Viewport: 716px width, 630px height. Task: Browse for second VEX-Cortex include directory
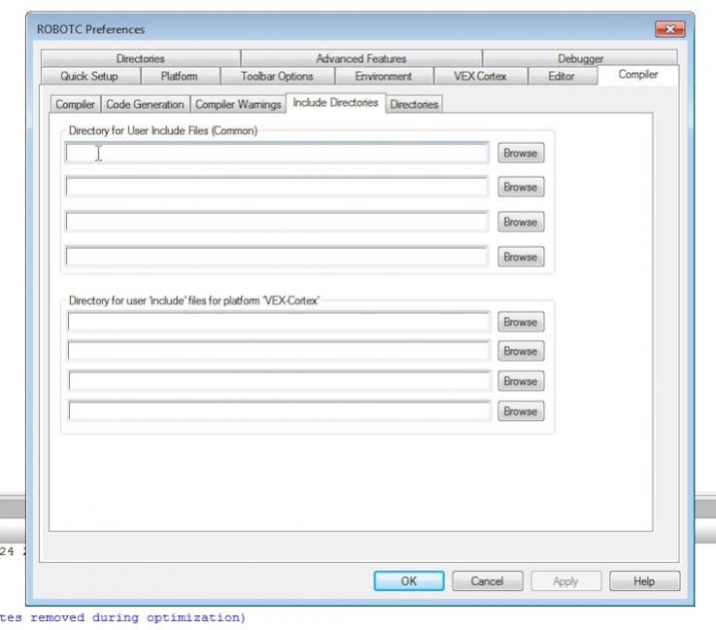pyautogui.click(x=521, y=351)
